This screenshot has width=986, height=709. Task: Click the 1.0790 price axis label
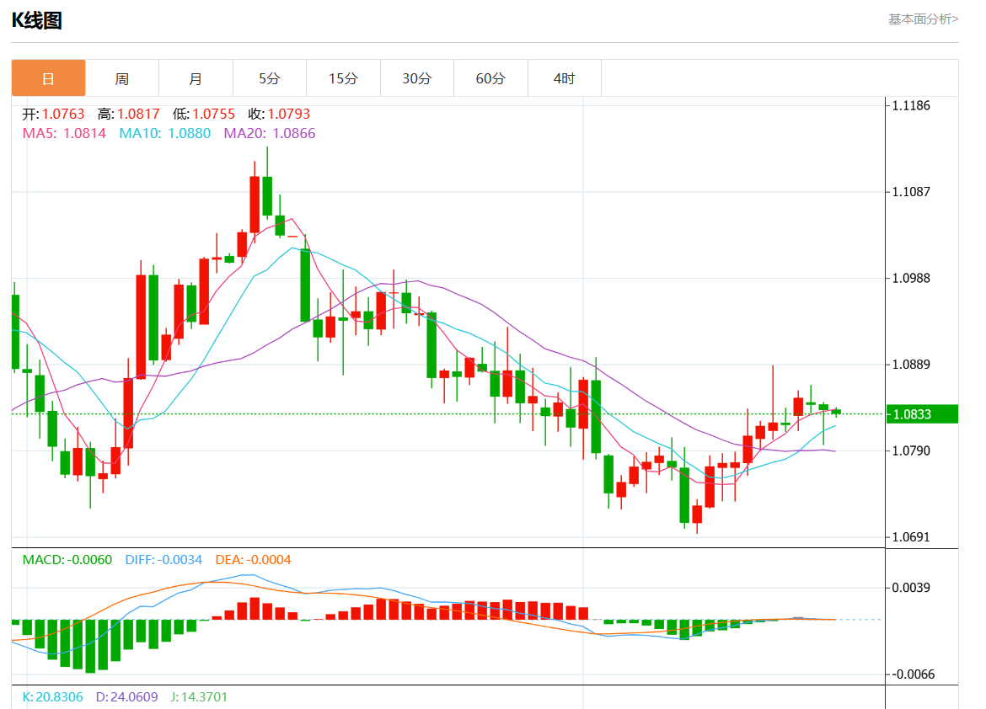pyautogui.click(x=911, y=450)
